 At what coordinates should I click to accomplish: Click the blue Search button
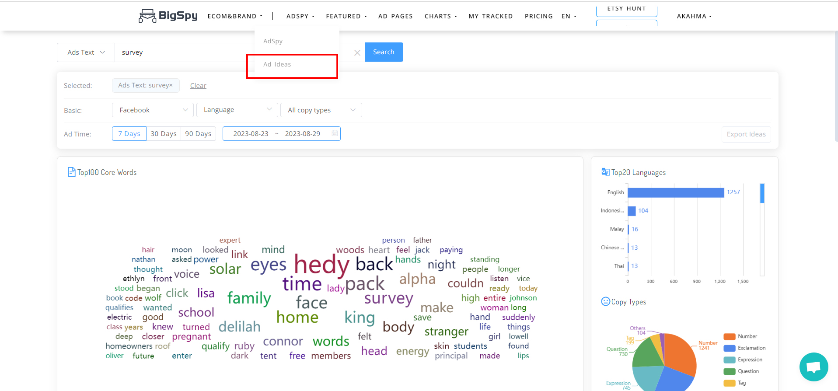(384, 52)
